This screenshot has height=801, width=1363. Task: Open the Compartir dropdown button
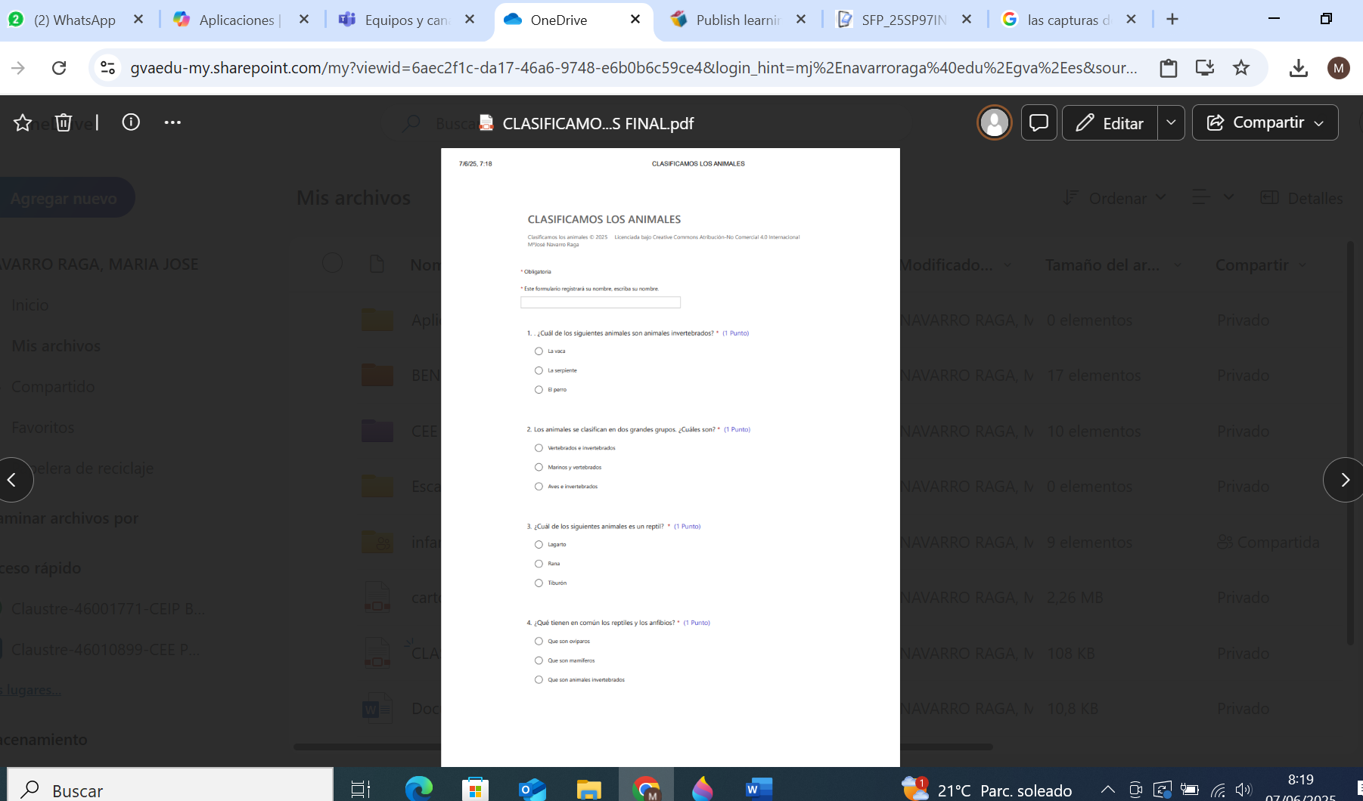pos(1265,122)
